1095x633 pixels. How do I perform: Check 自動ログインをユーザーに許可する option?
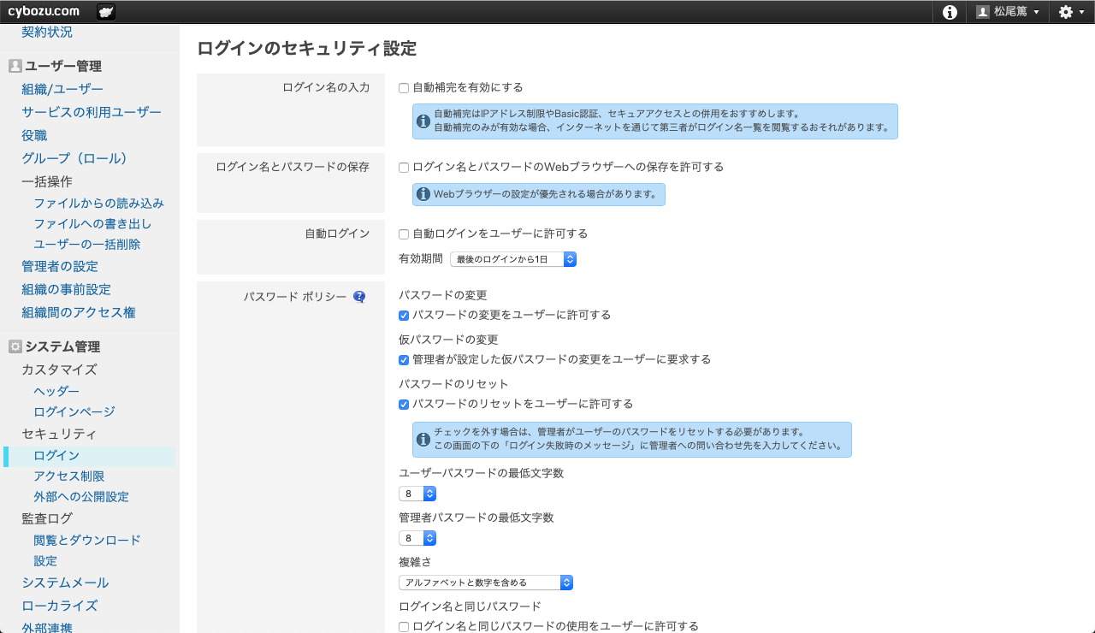click(404, 234)
